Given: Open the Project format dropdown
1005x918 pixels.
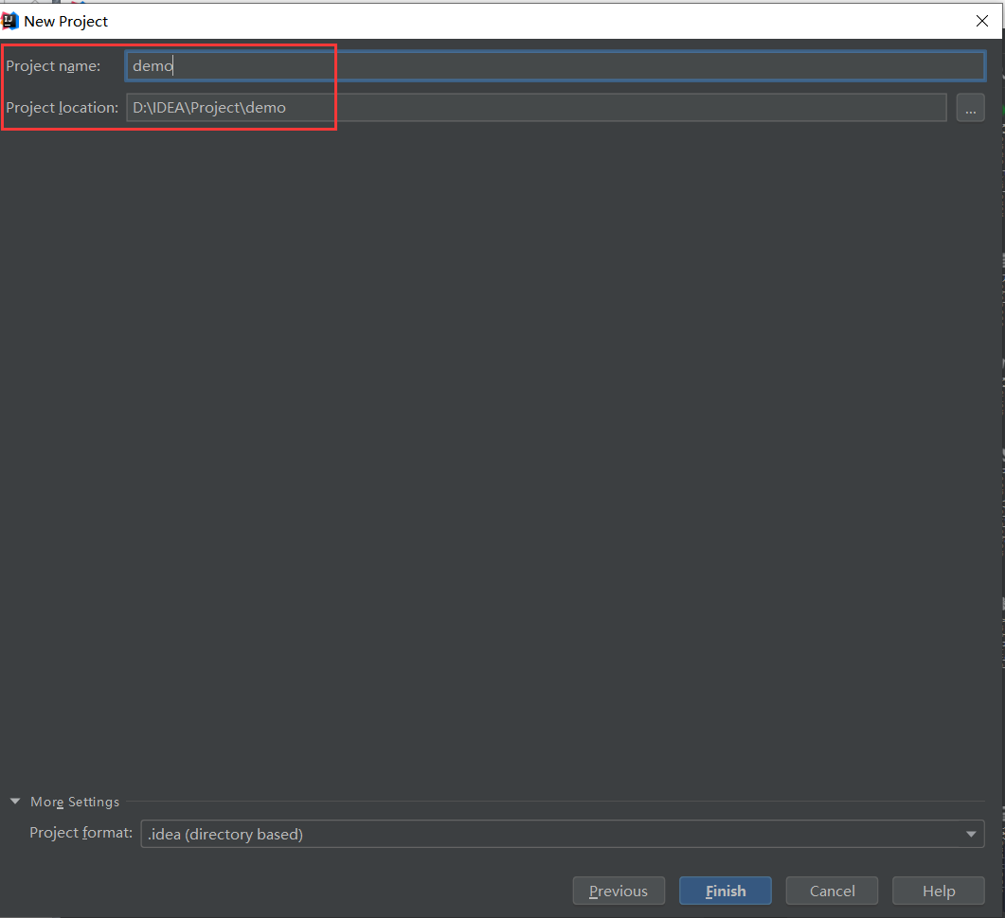Looking at the screenshot, I should pos(562,834).
